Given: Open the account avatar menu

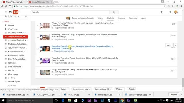Looking at the screenshot, I should pos(176,12).
